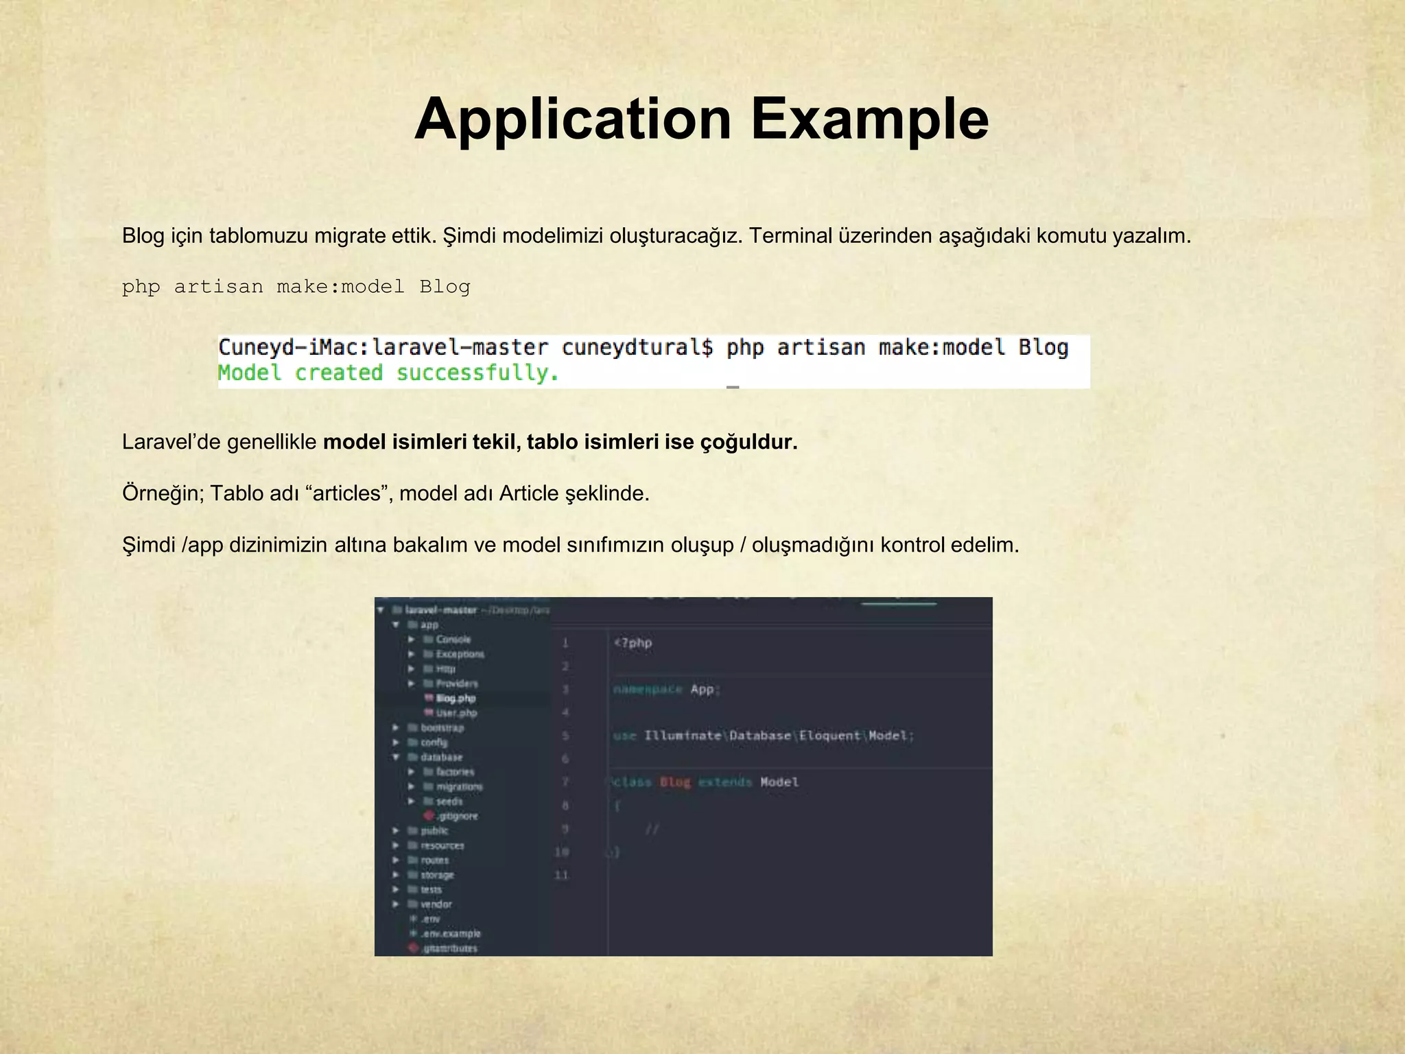Click the Blog.php file icon
Viewport: 1405px width, 1054px height.
pyautogui.click(x=429, y=698)
